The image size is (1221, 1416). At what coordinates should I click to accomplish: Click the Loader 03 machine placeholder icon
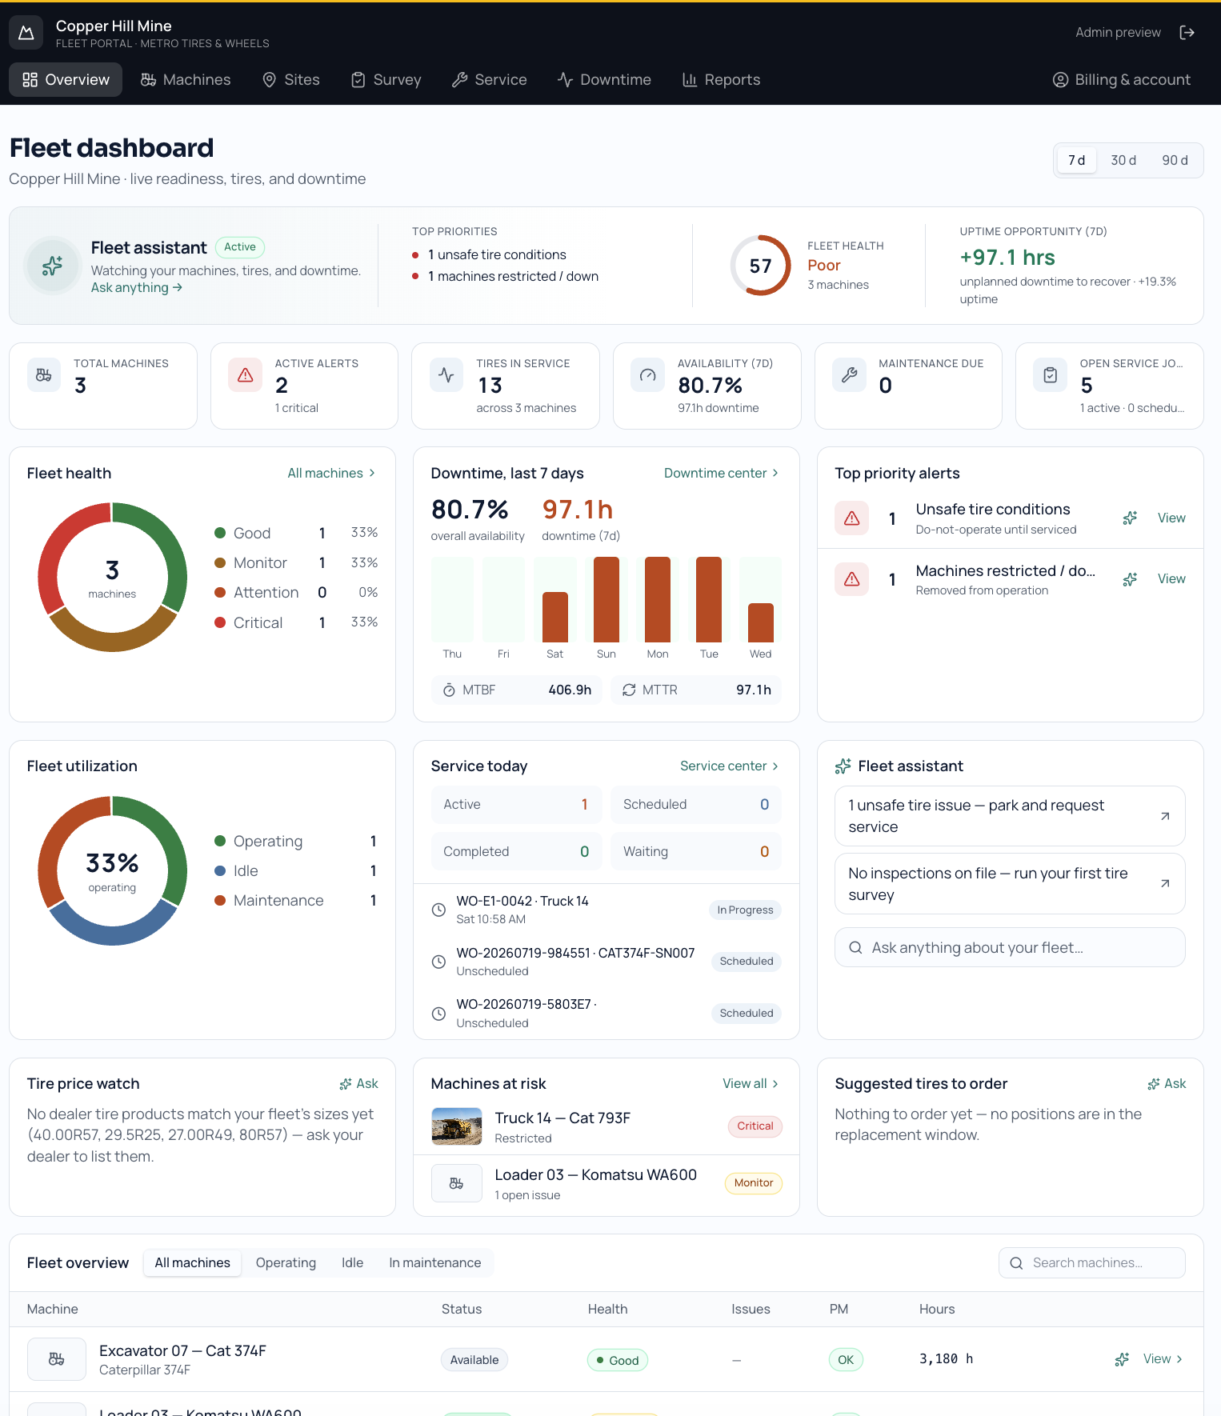point(457,1183)
